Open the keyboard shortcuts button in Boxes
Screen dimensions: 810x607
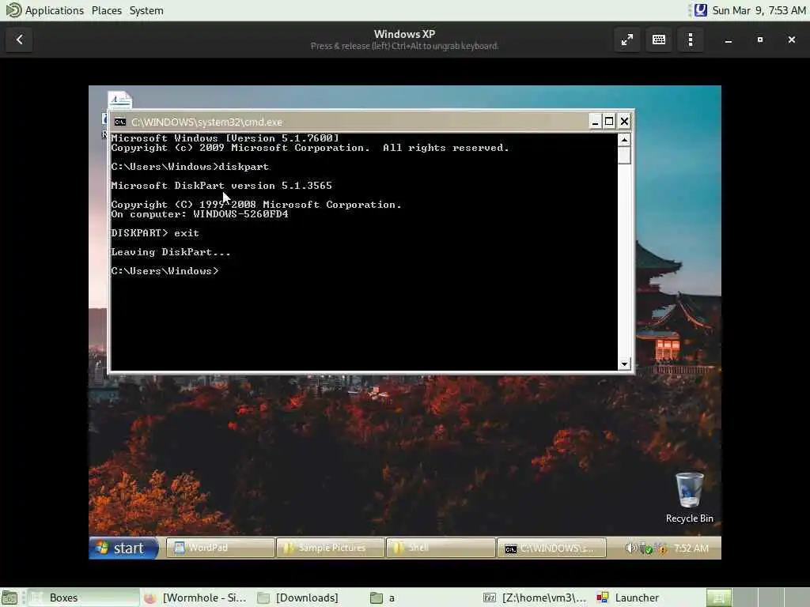pos(659,40)
